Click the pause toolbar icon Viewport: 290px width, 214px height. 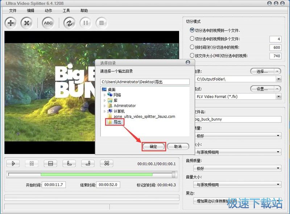(x=86, y=23)
